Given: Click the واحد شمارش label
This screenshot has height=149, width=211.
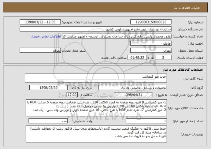Looking at the screenshot, I should point(82,121).
